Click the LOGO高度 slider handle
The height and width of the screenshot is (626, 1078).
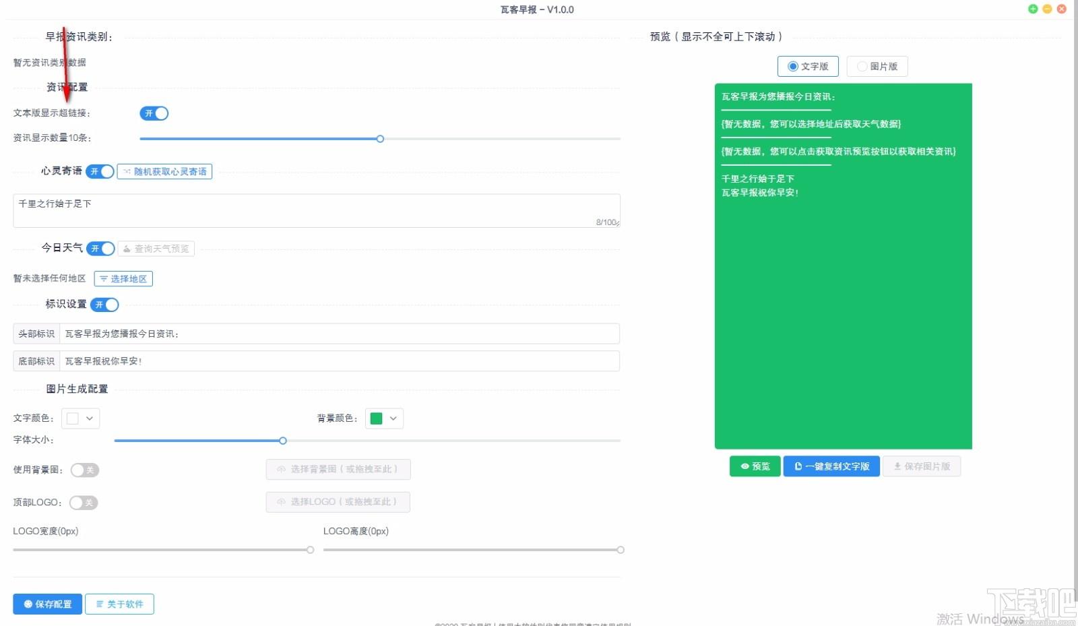tap(621, 550)
